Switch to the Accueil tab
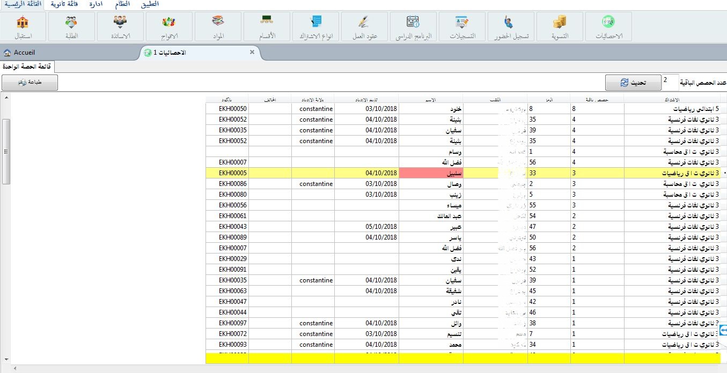 point(19,53)
